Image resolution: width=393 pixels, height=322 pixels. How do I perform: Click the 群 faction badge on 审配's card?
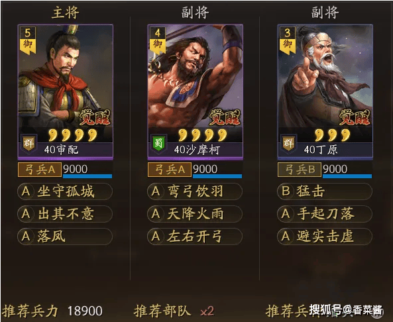[x=28, y=144]
